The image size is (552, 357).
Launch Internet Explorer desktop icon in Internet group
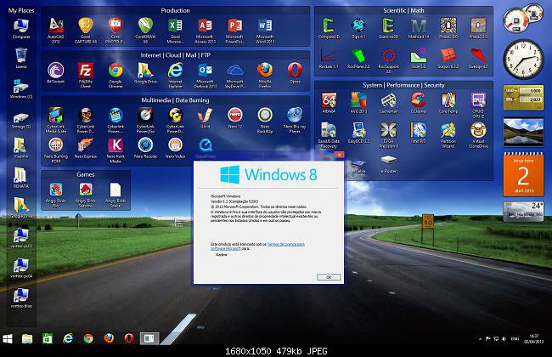[175, 75]
